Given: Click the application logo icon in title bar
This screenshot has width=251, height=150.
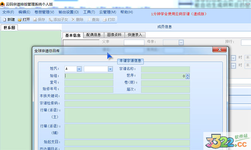Looking at the screenshot, I should pyautogui.click(x=2, y=4).
